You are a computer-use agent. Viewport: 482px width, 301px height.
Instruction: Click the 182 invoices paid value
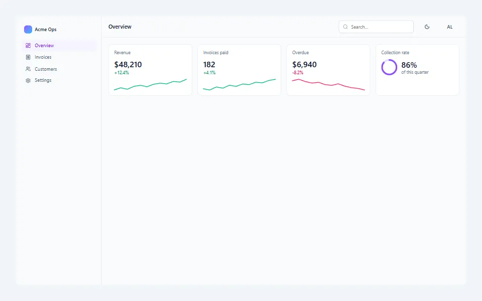point(209,65)
